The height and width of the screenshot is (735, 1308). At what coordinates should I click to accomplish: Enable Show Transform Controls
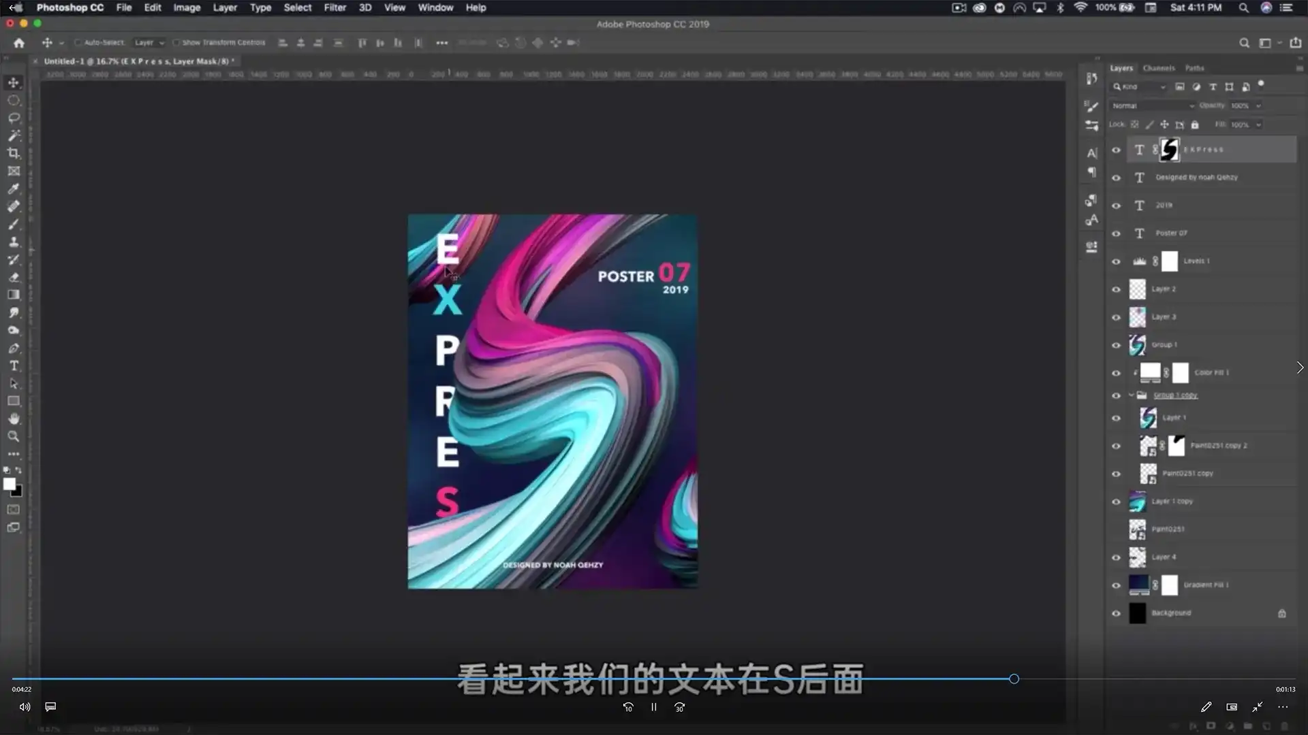[175, 42]
